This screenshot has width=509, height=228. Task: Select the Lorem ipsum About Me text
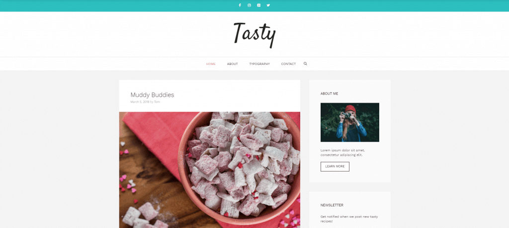tap(342, 153)
